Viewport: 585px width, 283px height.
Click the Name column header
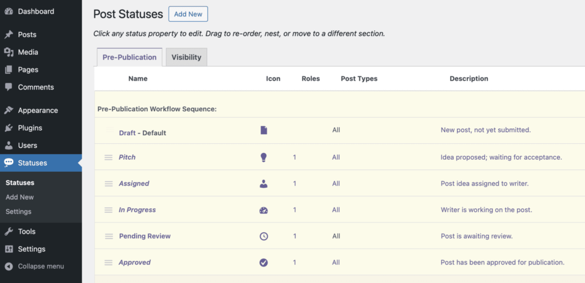tap(138, 79)
